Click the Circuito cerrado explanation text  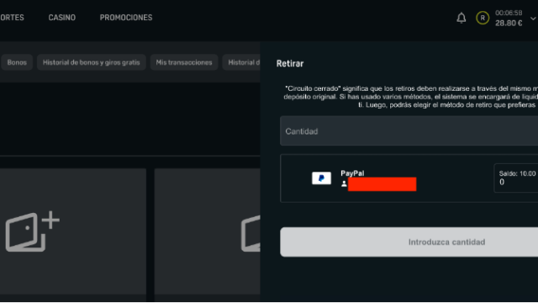(x=411, y=97)
